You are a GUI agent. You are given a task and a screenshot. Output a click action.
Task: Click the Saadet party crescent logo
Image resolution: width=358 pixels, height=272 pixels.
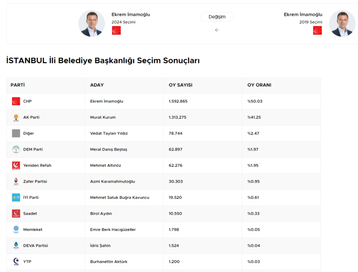click(16, 213)
